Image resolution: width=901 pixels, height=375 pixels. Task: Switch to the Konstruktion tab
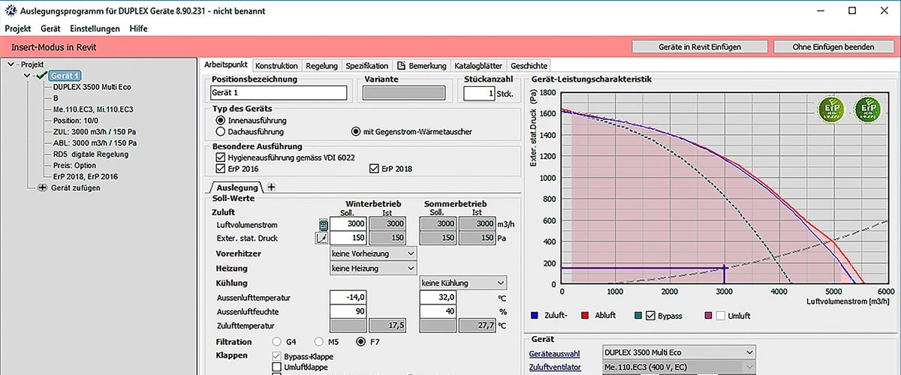pos(276,66)
